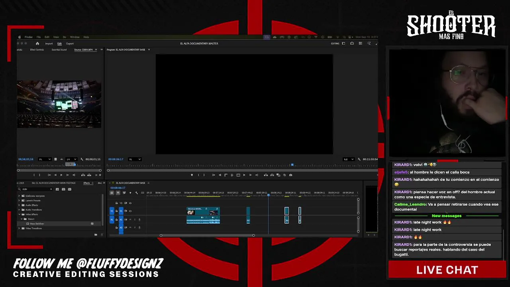Switch to the Export mode
Viewport: 510px width, 287px height.
tap(70, 43)
